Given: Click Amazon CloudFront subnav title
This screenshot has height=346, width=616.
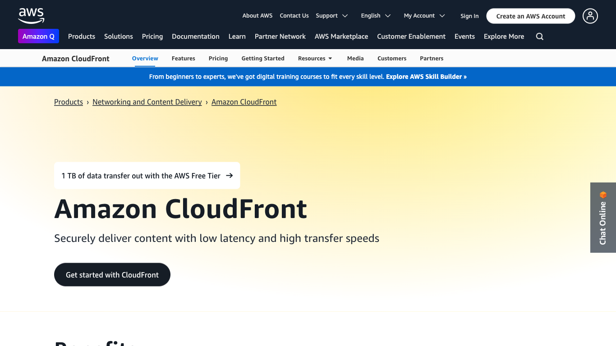Looking at the screenshot, I should tap(76, 59).
